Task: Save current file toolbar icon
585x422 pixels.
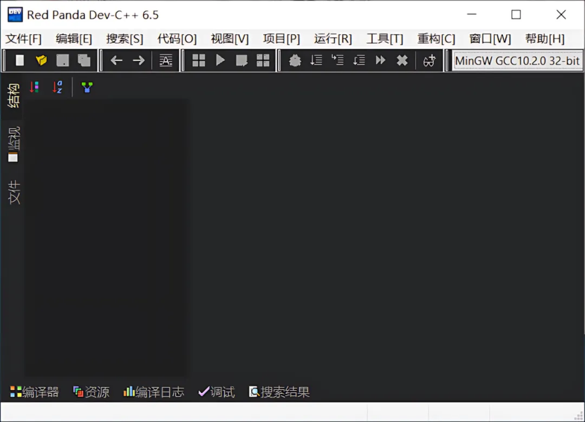Action: click(x=63, y=61)
